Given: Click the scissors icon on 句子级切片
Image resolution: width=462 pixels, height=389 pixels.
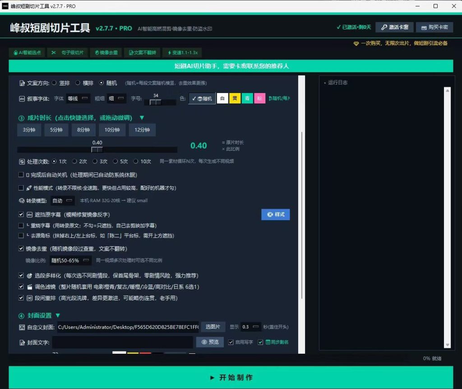Looking at the screenshot, I should (53, 52).
